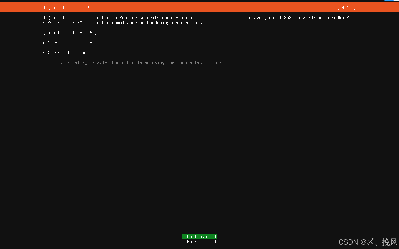This screenshot has height=249, width=399.
Task: Click the "Upgrade to Ubuntu Pro" title bar
Action: (68, 7)
